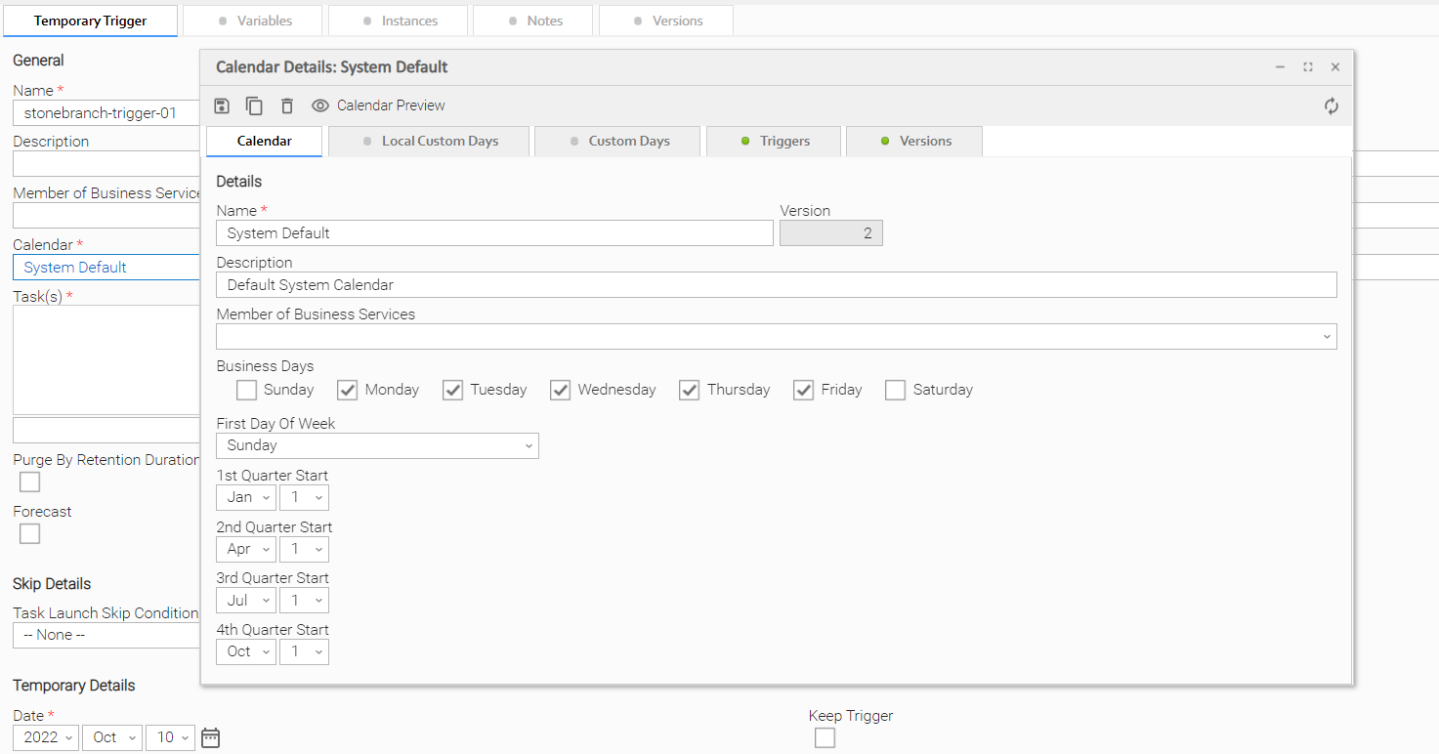Enable Sunday as a business day
Viewport: 1439px width, 754px height.
pos(246,390)
